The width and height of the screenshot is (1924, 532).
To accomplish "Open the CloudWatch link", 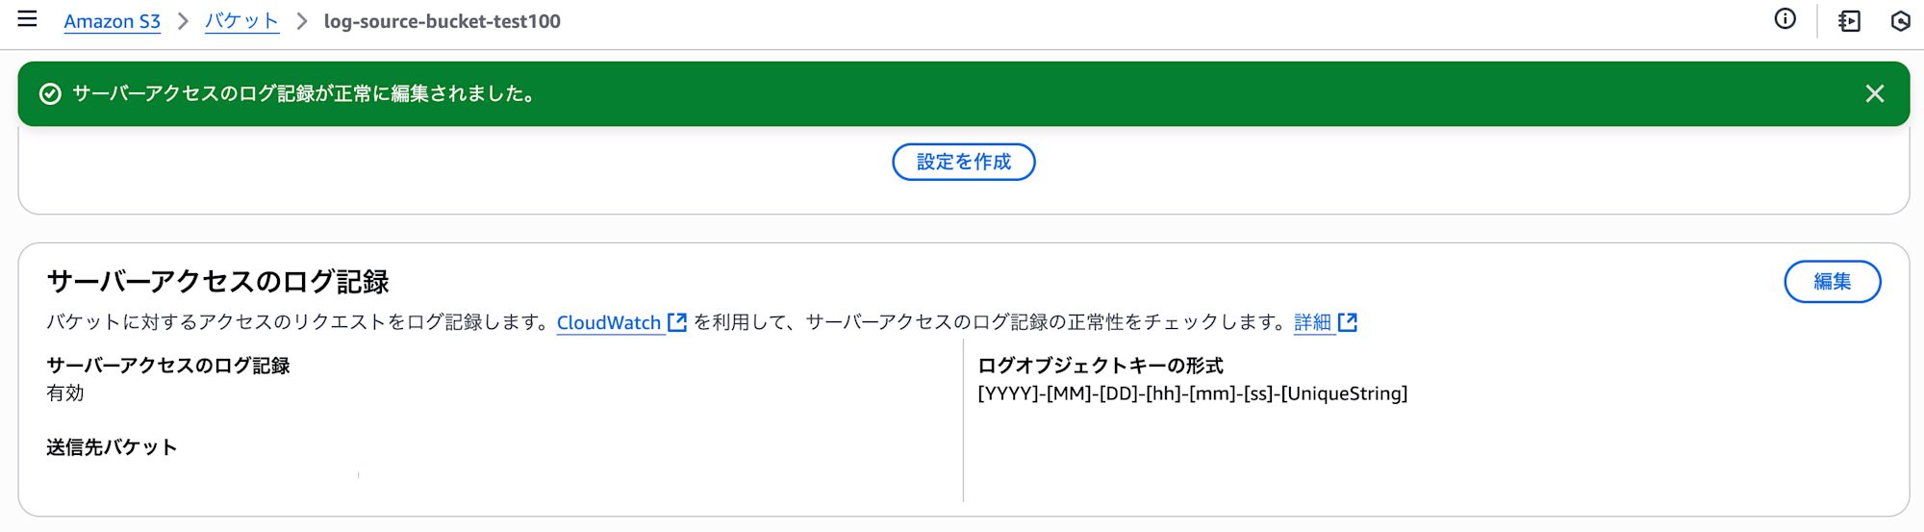I will (609, 322).
